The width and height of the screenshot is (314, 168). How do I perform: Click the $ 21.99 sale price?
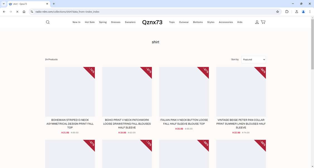pyautogui.click(x=65, y=133)
